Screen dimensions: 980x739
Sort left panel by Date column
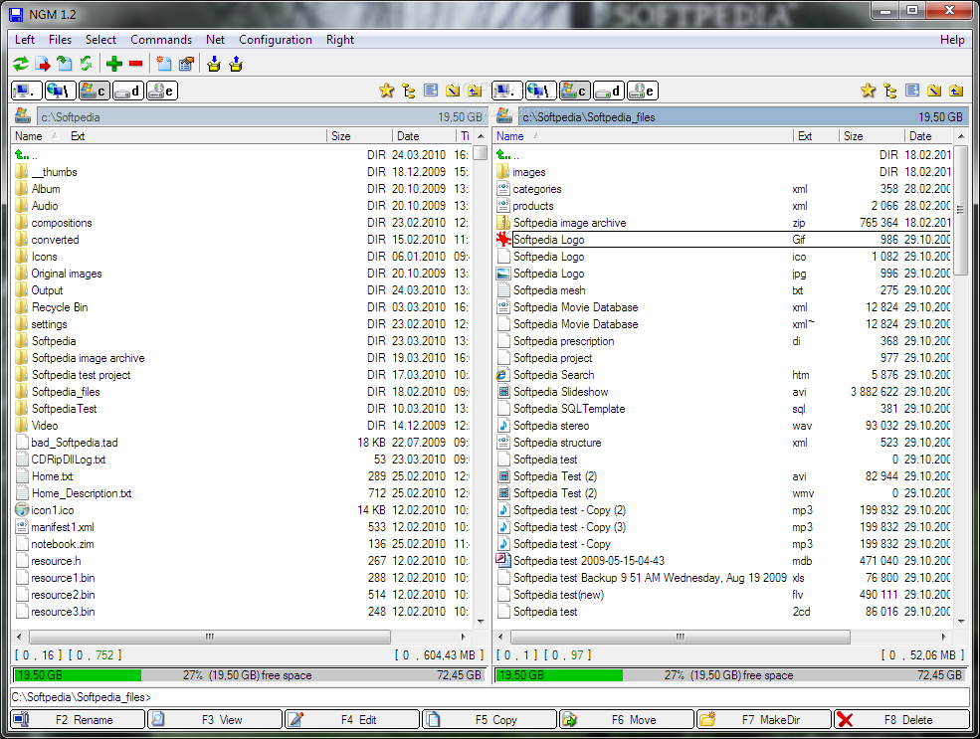(424, 136)
